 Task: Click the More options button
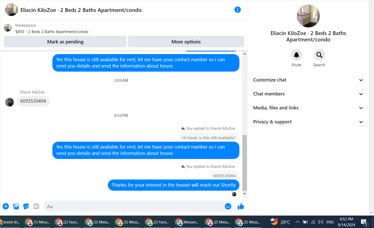(186, 42)
